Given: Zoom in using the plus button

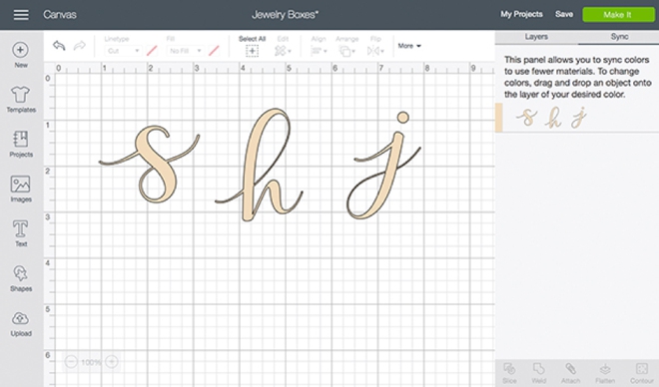Looking at the screenshot, I should [x=112, y=361].
